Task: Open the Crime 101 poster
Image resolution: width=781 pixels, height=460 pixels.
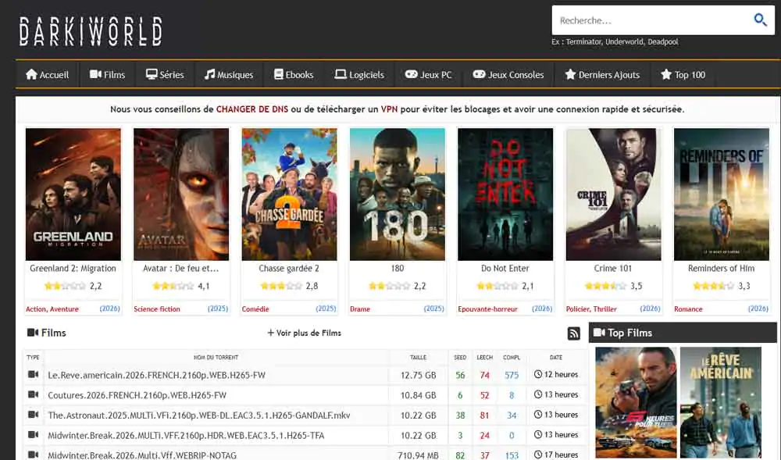Action: (x=614, y=194)
